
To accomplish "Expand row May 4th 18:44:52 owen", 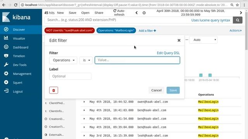I will pos(84,102).
